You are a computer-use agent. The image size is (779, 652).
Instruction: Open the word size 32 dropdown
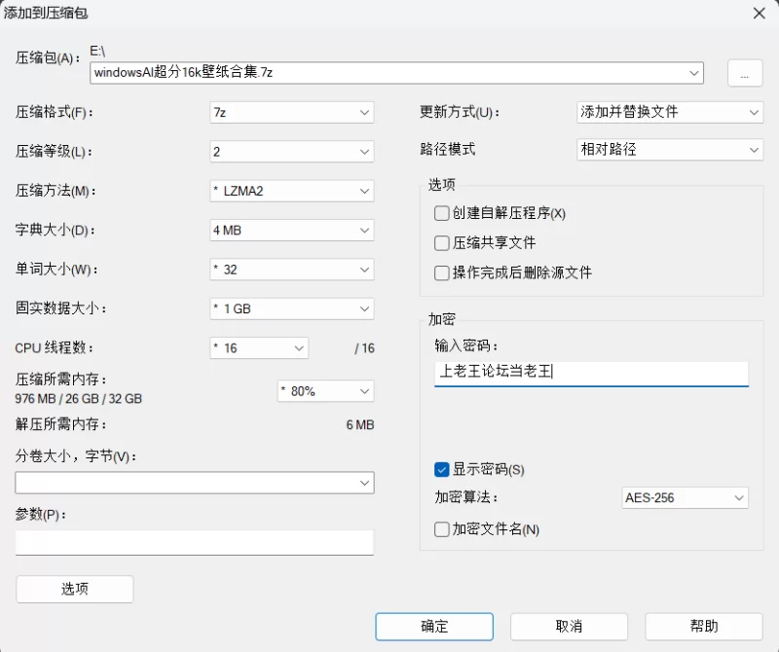pos(291,270)
